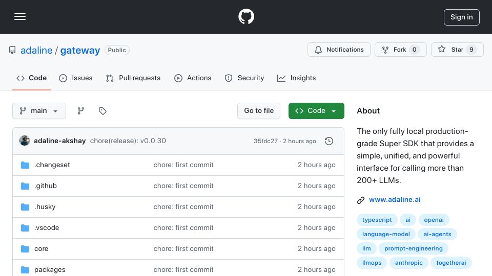Click the .husky folder icon
Viewport: 492px width, 276px height.
(25, 207)
